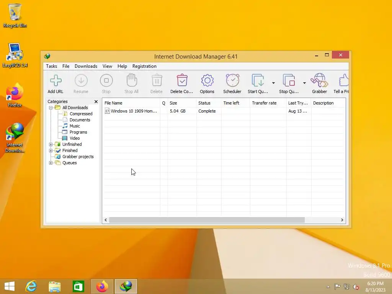Screen dimensions: 392x294
Task: Expand the Finished category node
Action: (x=51, y=150)
